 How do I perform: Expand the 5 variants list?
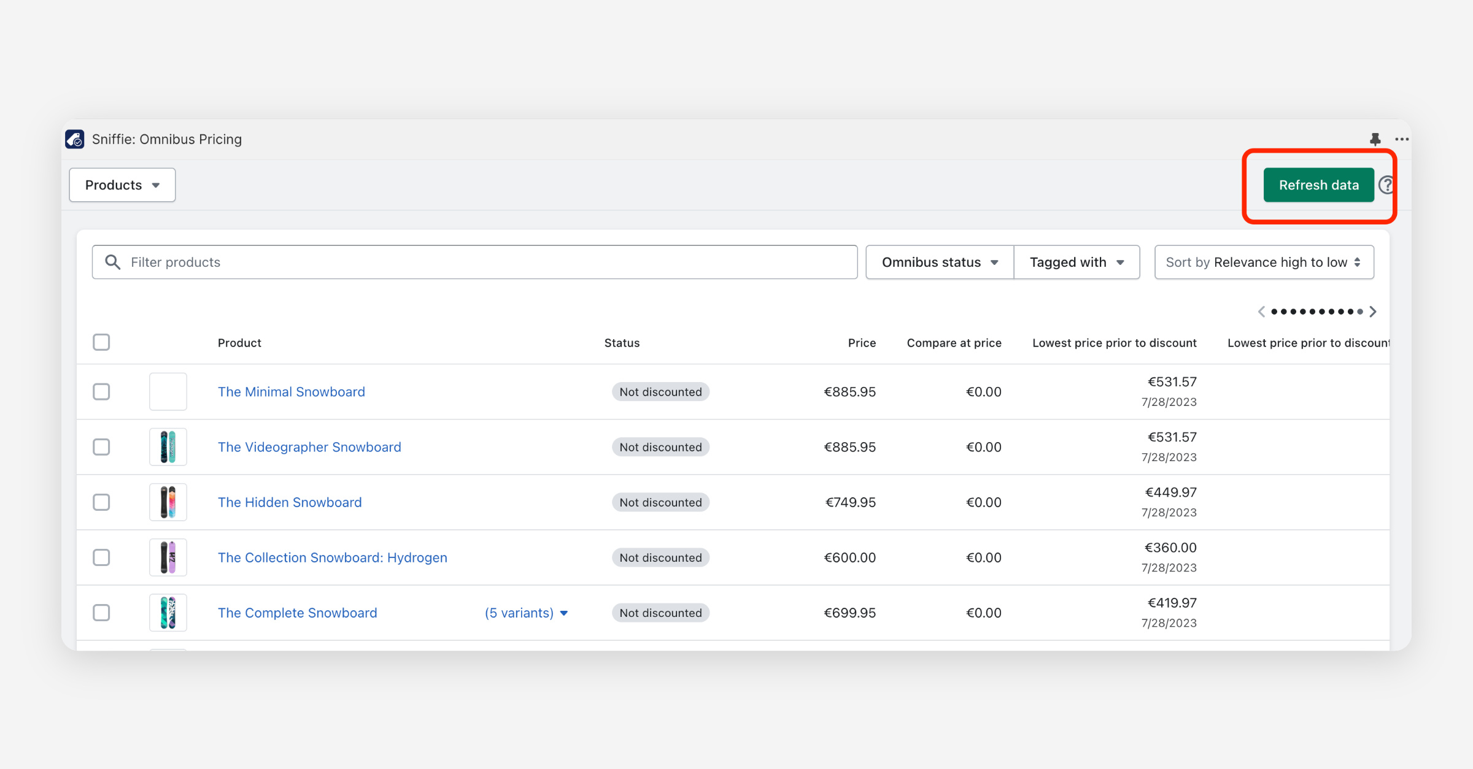pos(526,613)
